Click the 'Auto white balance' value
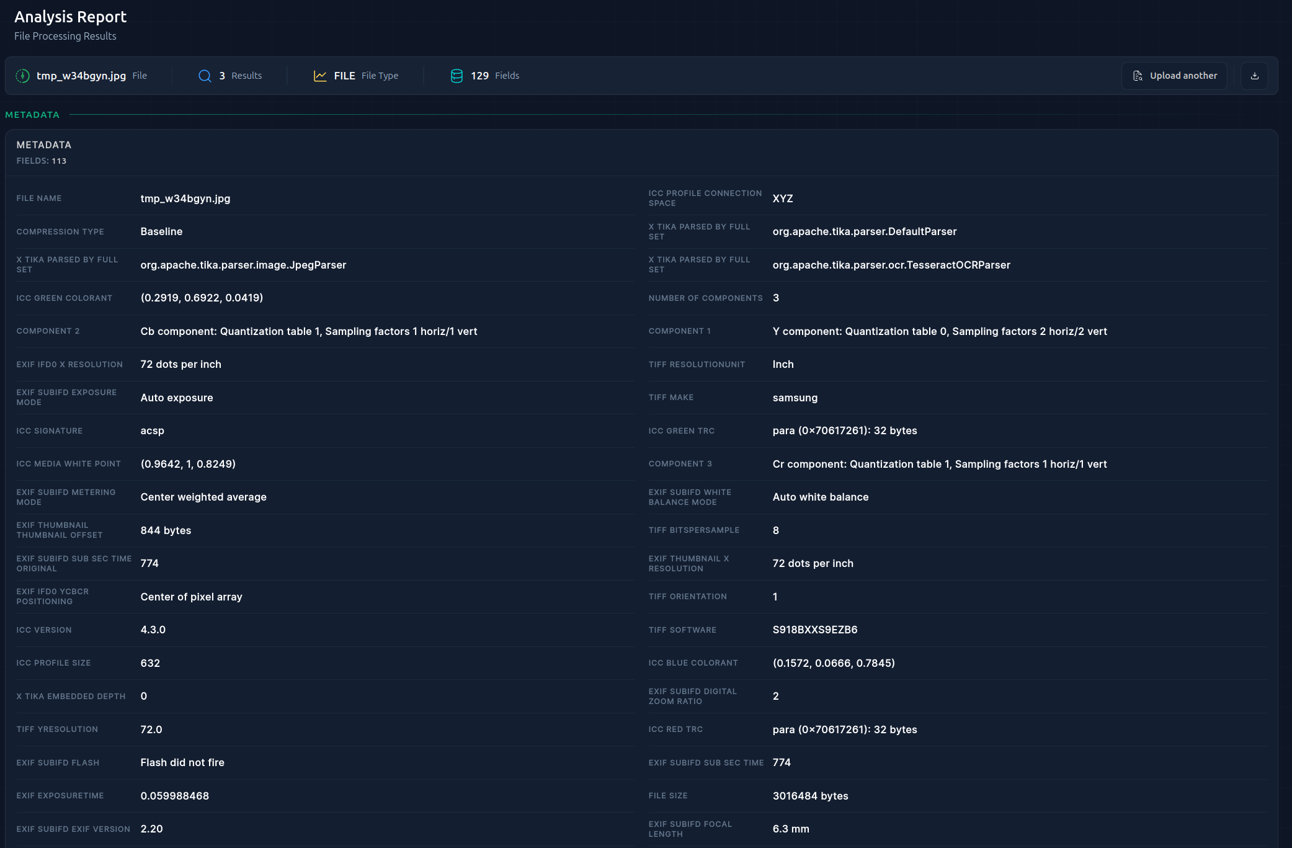This screenshot has width=1292, height=848. tap(821, 497)
